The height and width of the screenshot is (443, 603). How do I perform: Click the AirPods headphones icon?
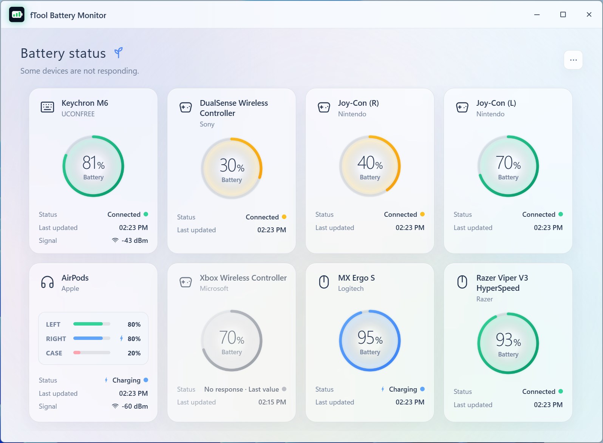click(47, 282)
